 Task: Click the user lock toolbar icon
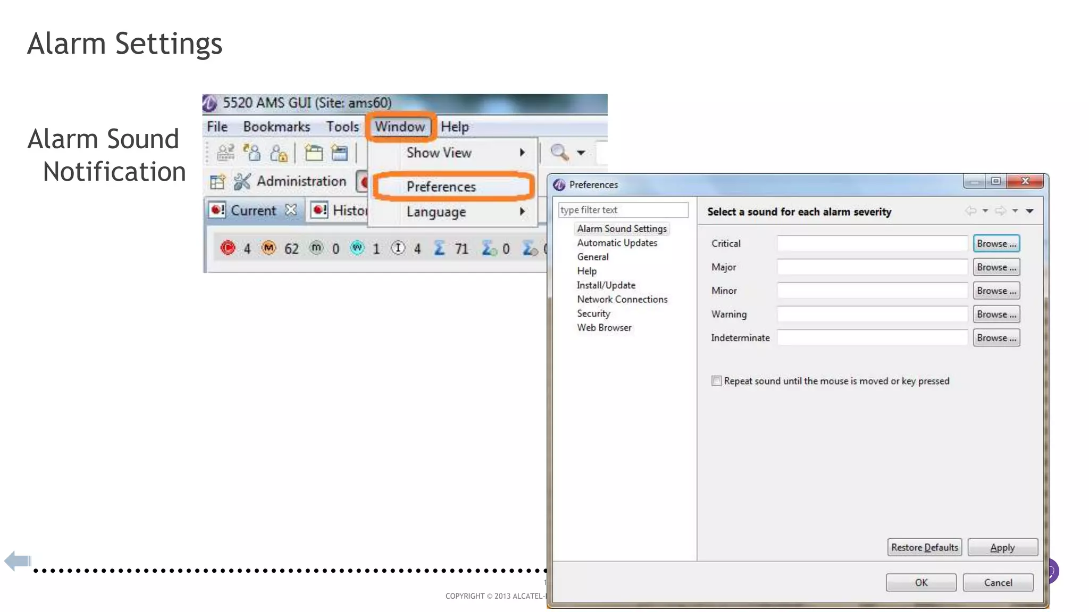(x=278, y=153)
